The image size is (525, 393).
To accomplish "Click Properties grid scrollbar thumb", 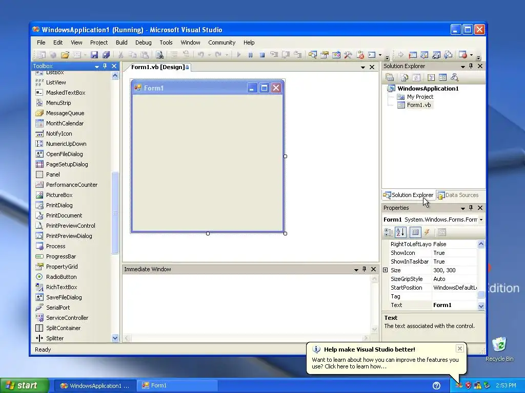I will click(481, 294).
